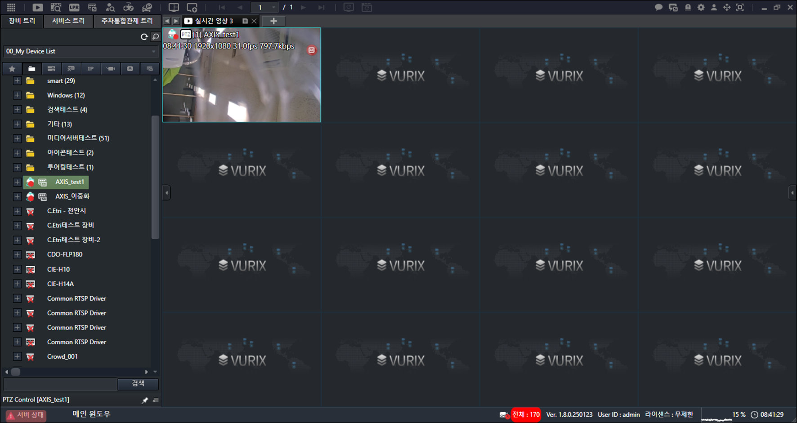Toggle the IP filter button

[90, 69]
